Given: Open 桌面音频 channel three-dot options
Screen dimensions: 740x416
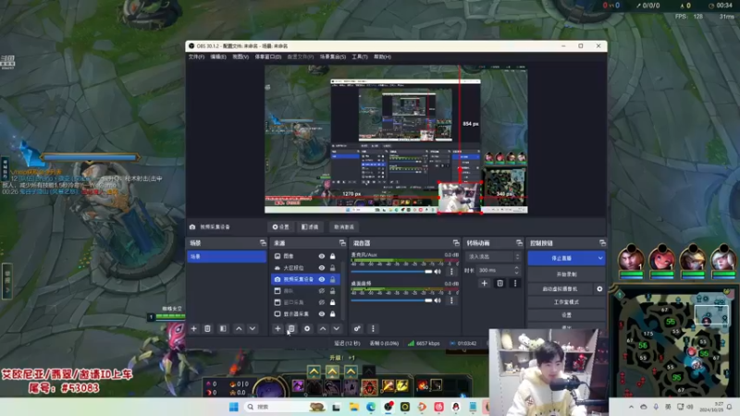Looking at the screenshot, I should (451, 300).
